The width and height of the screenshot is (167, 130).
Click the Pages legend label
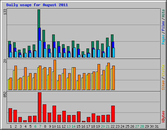tap(163, 40)
